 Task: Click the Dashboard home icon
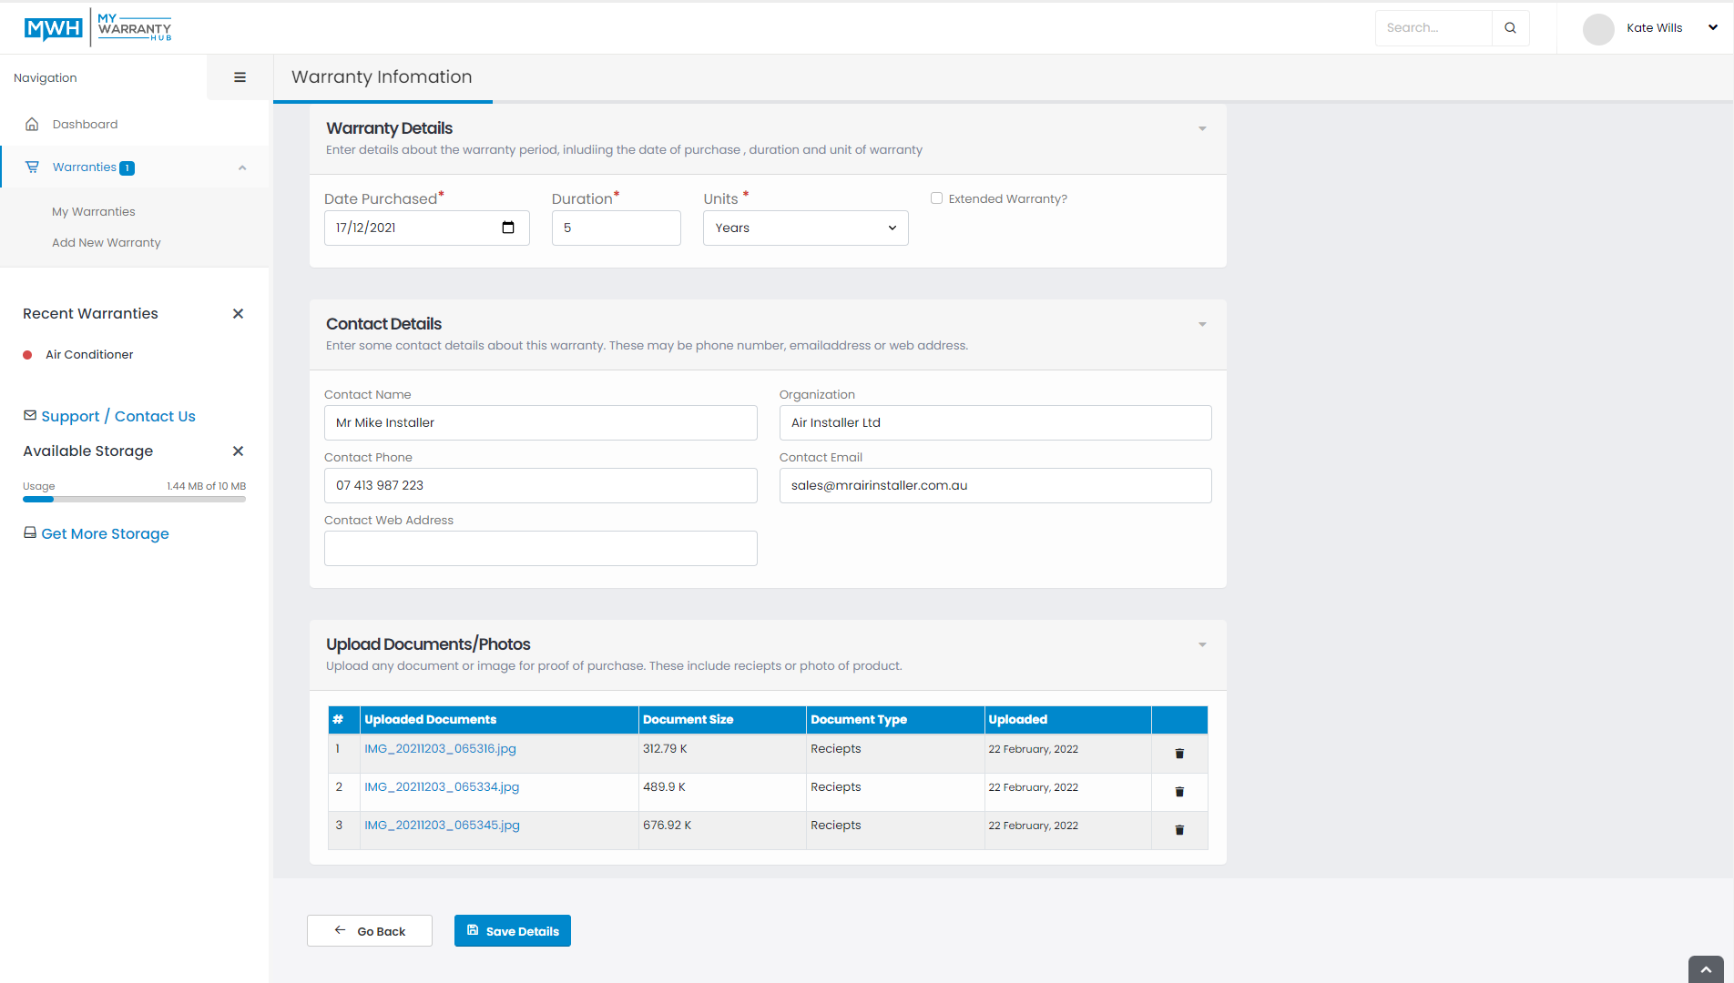point(32,124)
